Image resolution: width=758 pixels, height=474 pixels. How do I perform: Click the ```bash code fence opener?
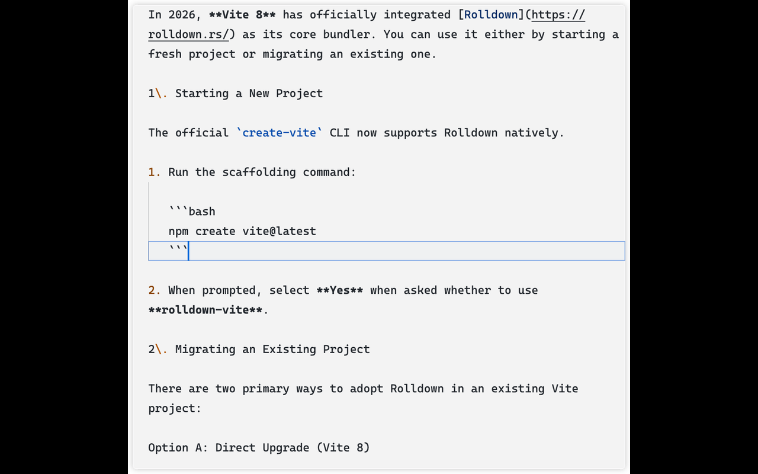[192, 212]
